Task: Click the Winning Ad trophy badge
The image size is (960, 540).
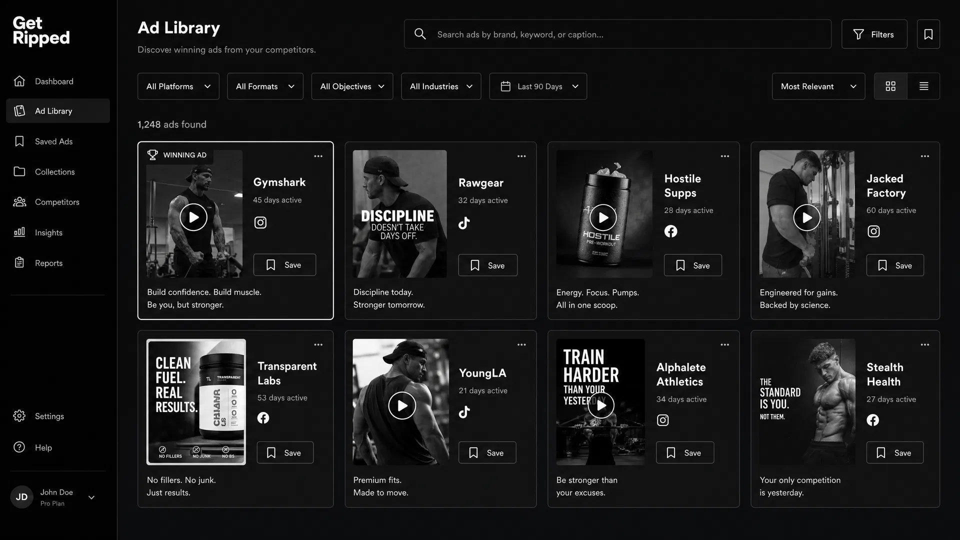Action: point(177,155)
